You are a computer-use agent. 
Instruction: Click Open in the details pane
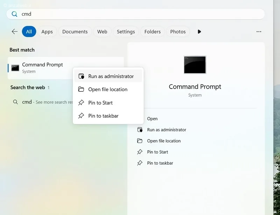coord(152,119)
